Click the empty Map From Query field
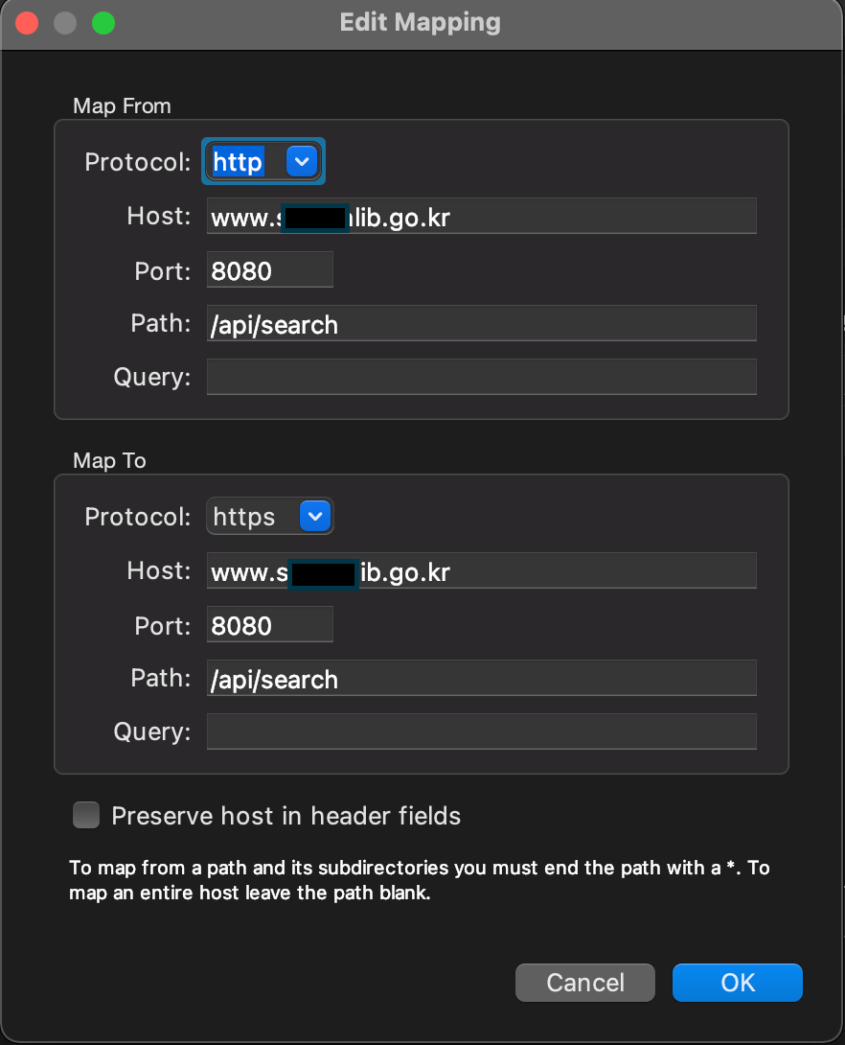Image resolution: width=845 pixels, height=1045 pixels. pos(482,377)
